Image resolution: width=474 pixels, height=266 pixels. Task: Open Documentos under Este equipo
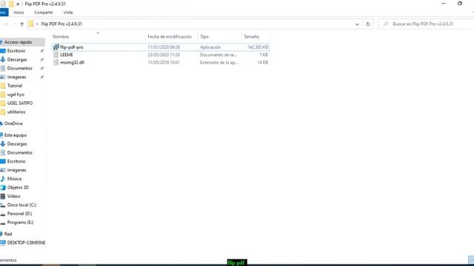(20, 153)
